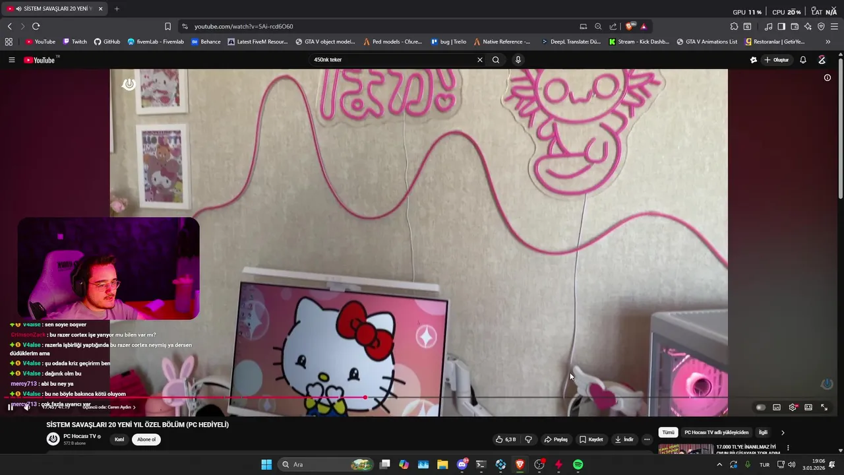Bookmark this page in the address bar
This screenshot has height=475, width=844.
[x=167, y=26]
